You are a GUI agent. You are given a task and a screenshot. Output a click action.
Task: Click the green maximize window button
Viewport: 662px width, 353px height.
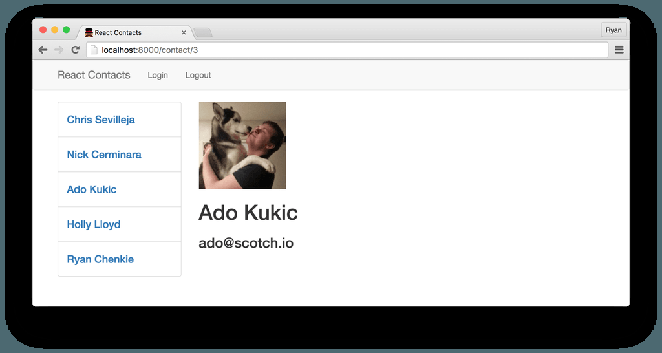[x=67, y=30]
